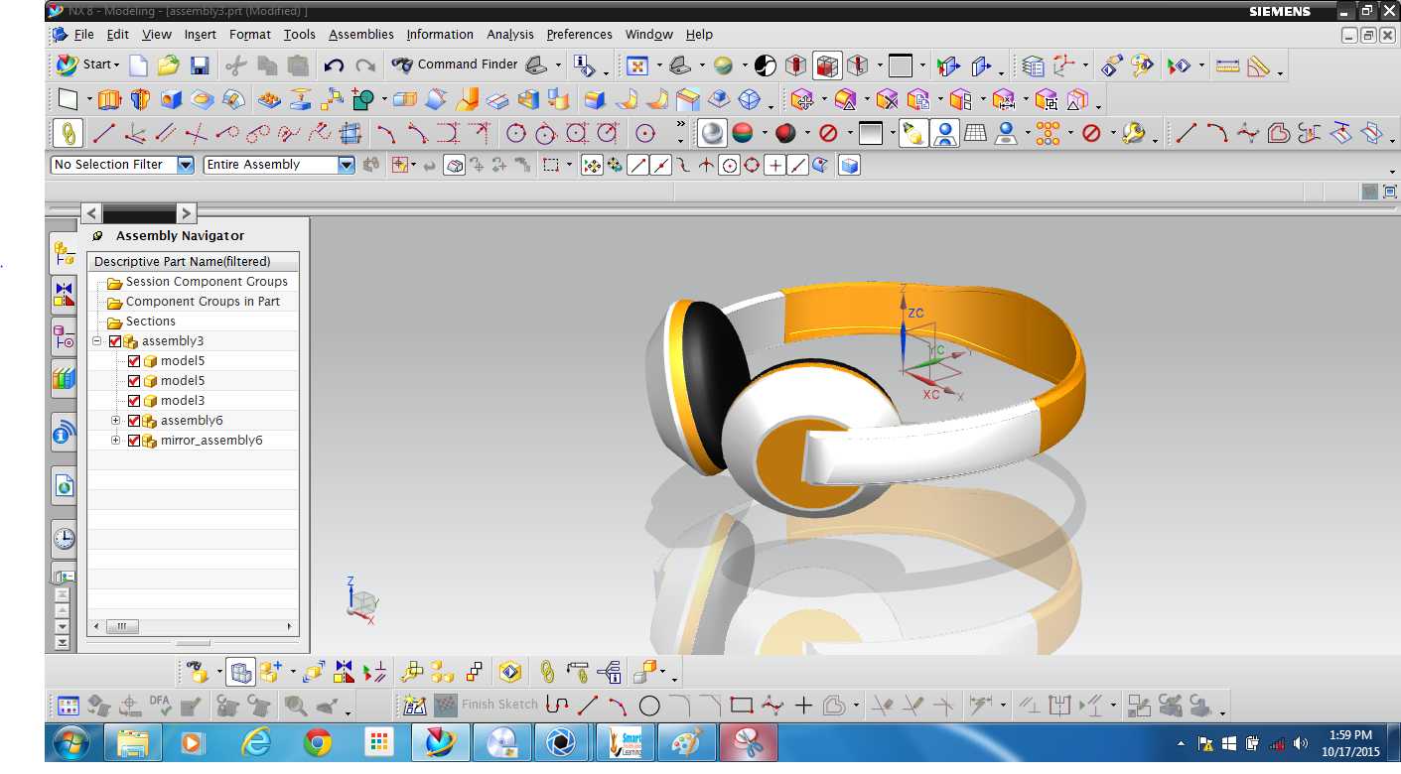
Task: Uncheck the second model5 checkbox
Action: point(134,381)
